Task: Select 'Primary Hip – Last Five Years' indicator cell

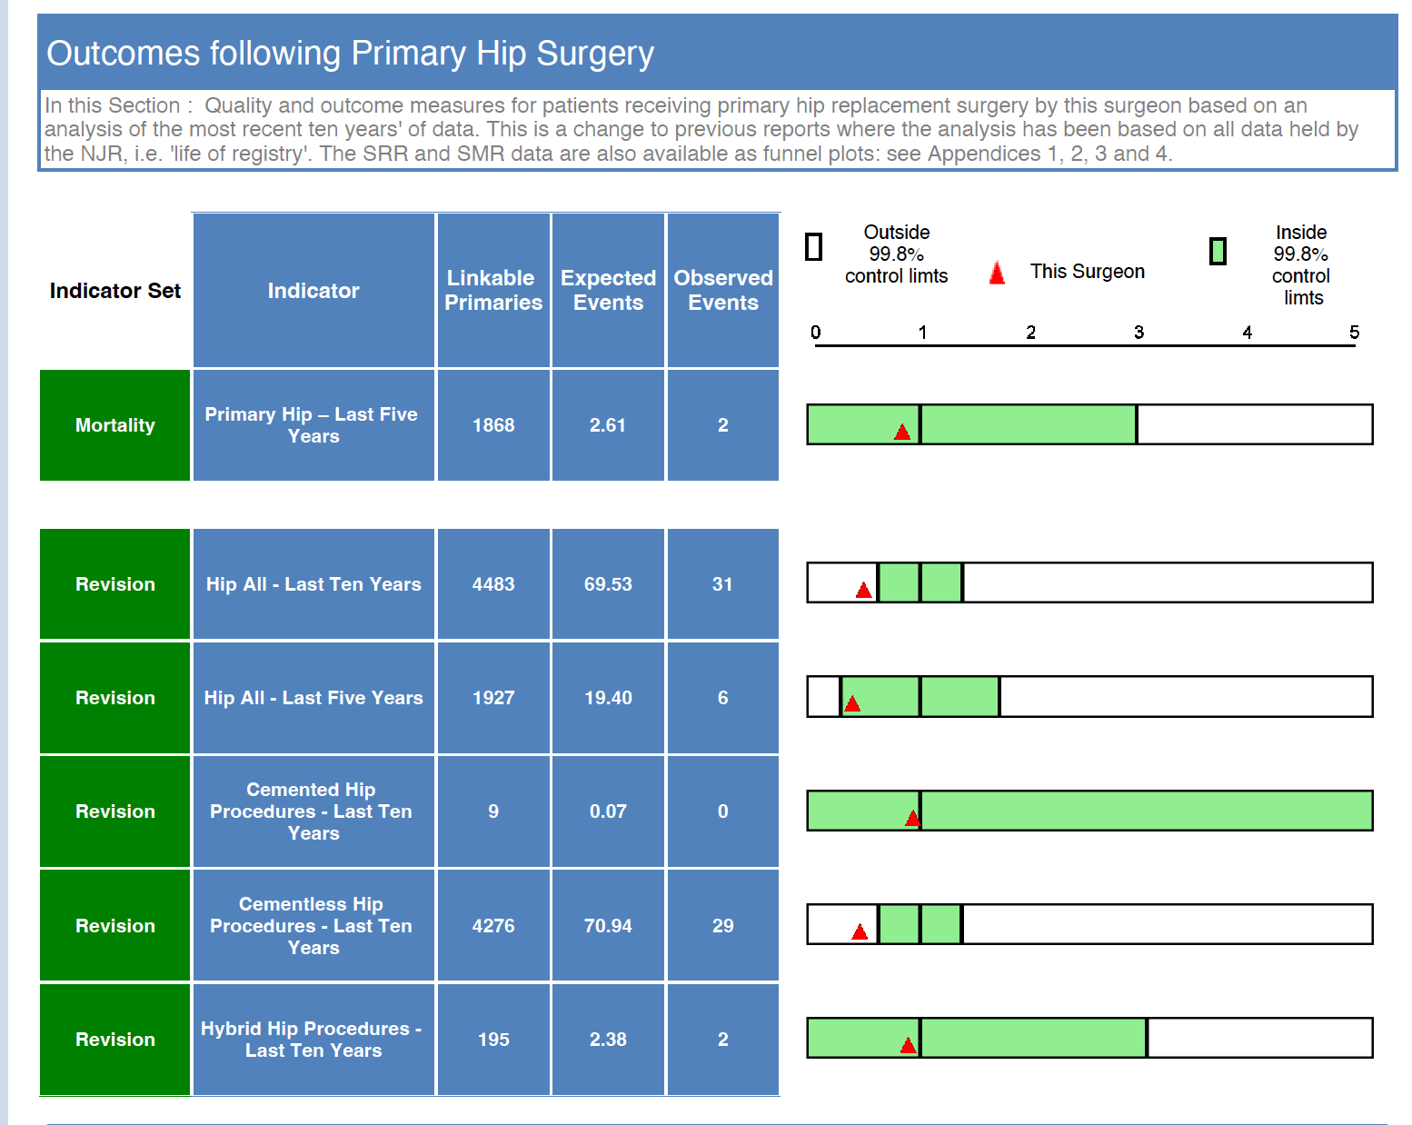Action: (313, 425)
